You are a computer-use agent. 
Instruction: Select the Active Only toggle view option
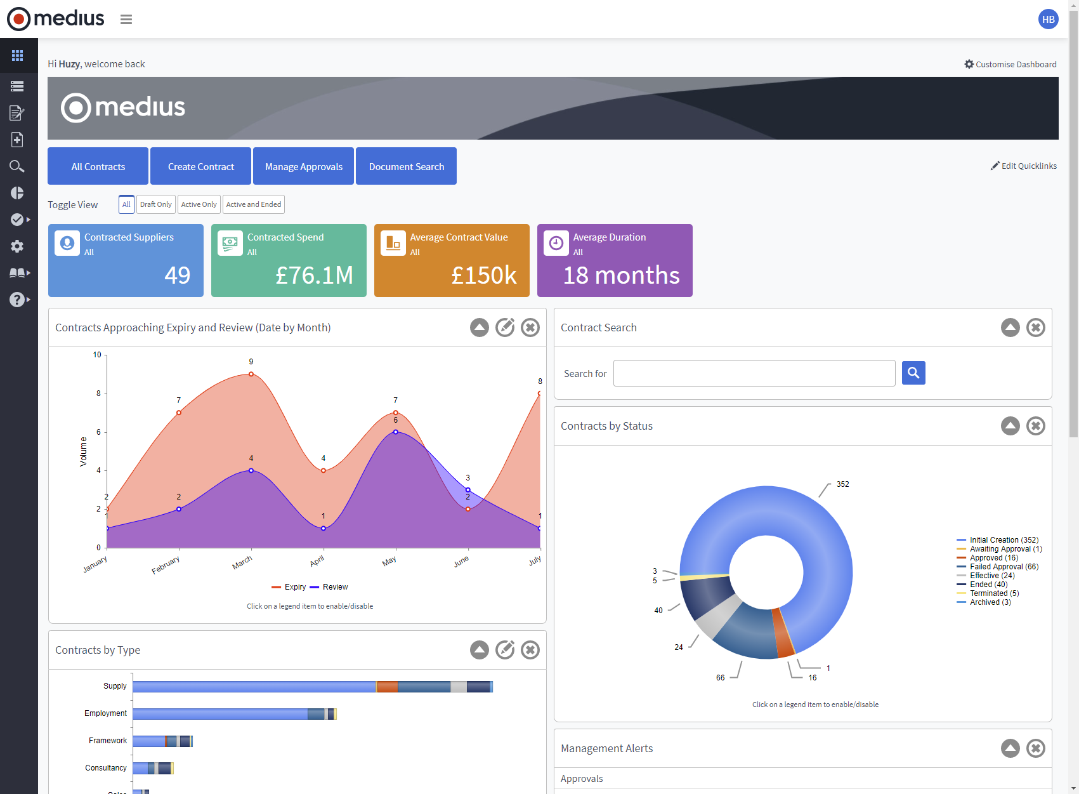199,204
